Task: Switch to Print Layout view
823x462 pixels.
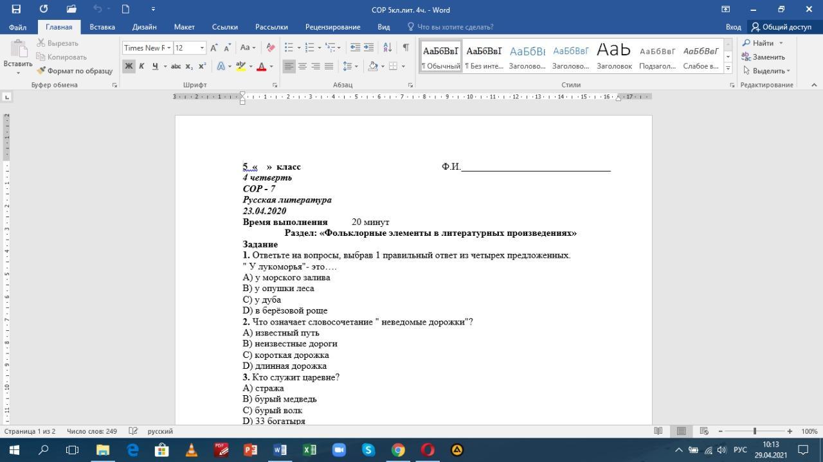Action: click(682, 431)
